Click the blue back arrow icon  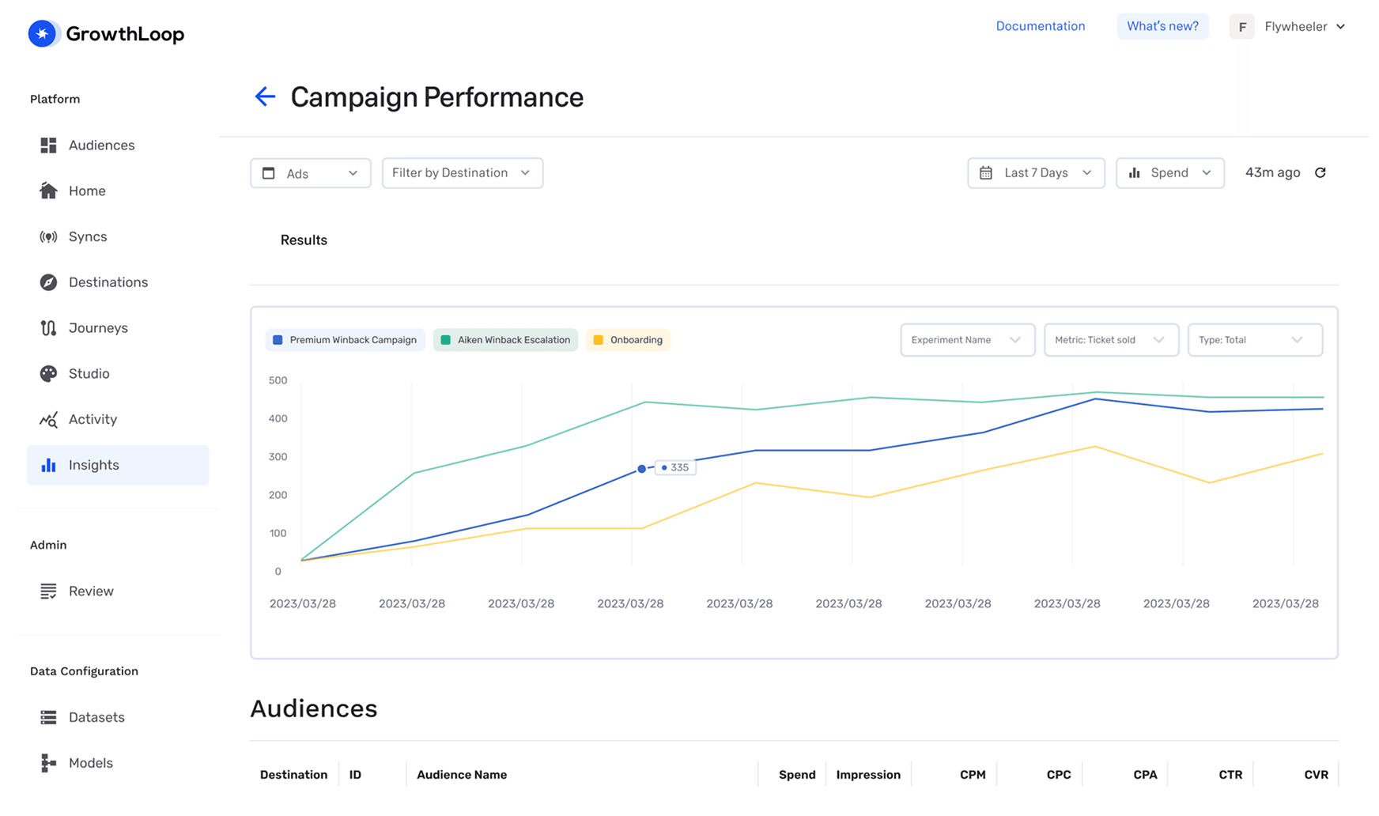pyautogui.click(x=265, y=96)
